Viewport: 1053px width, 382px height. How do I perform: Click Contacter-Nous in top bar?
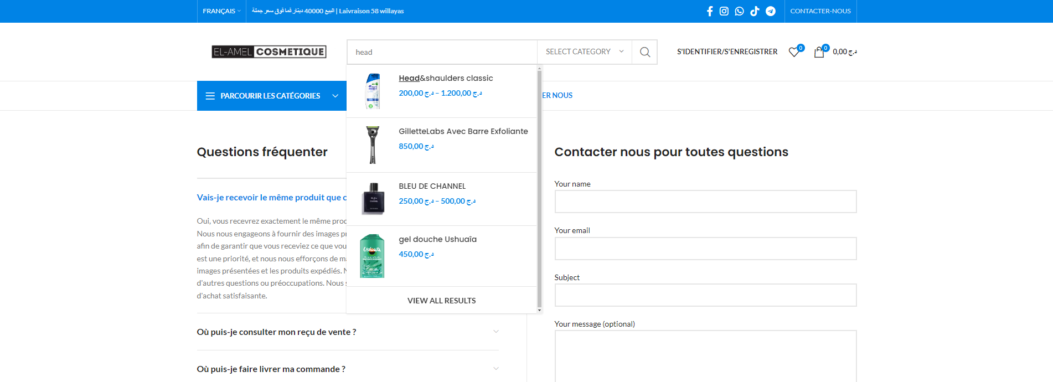[x=820, y=11]
